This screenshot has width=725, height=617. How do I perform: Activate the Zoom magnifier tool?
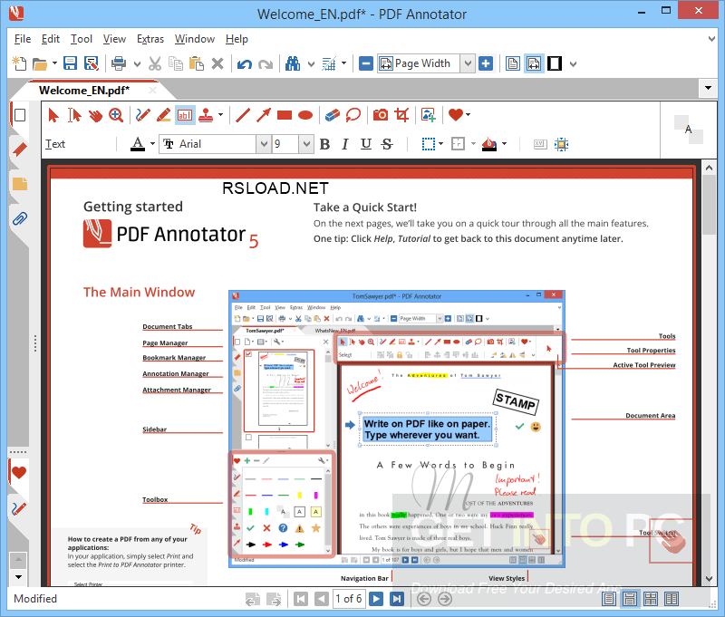click(x=116, y=115)
